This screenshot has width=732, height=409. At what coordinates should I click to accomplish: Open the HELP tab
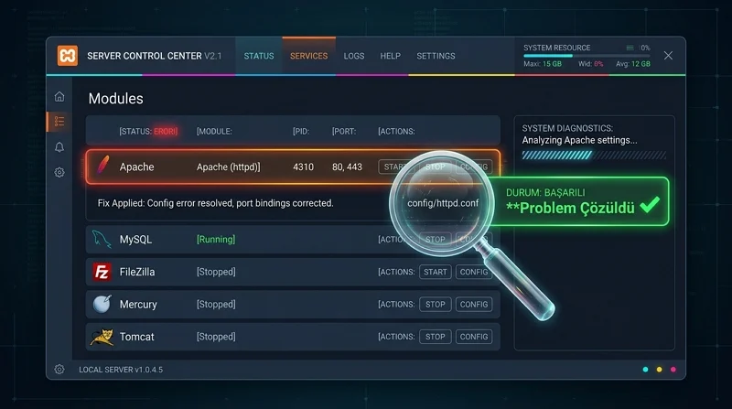[x=391, y=56]
